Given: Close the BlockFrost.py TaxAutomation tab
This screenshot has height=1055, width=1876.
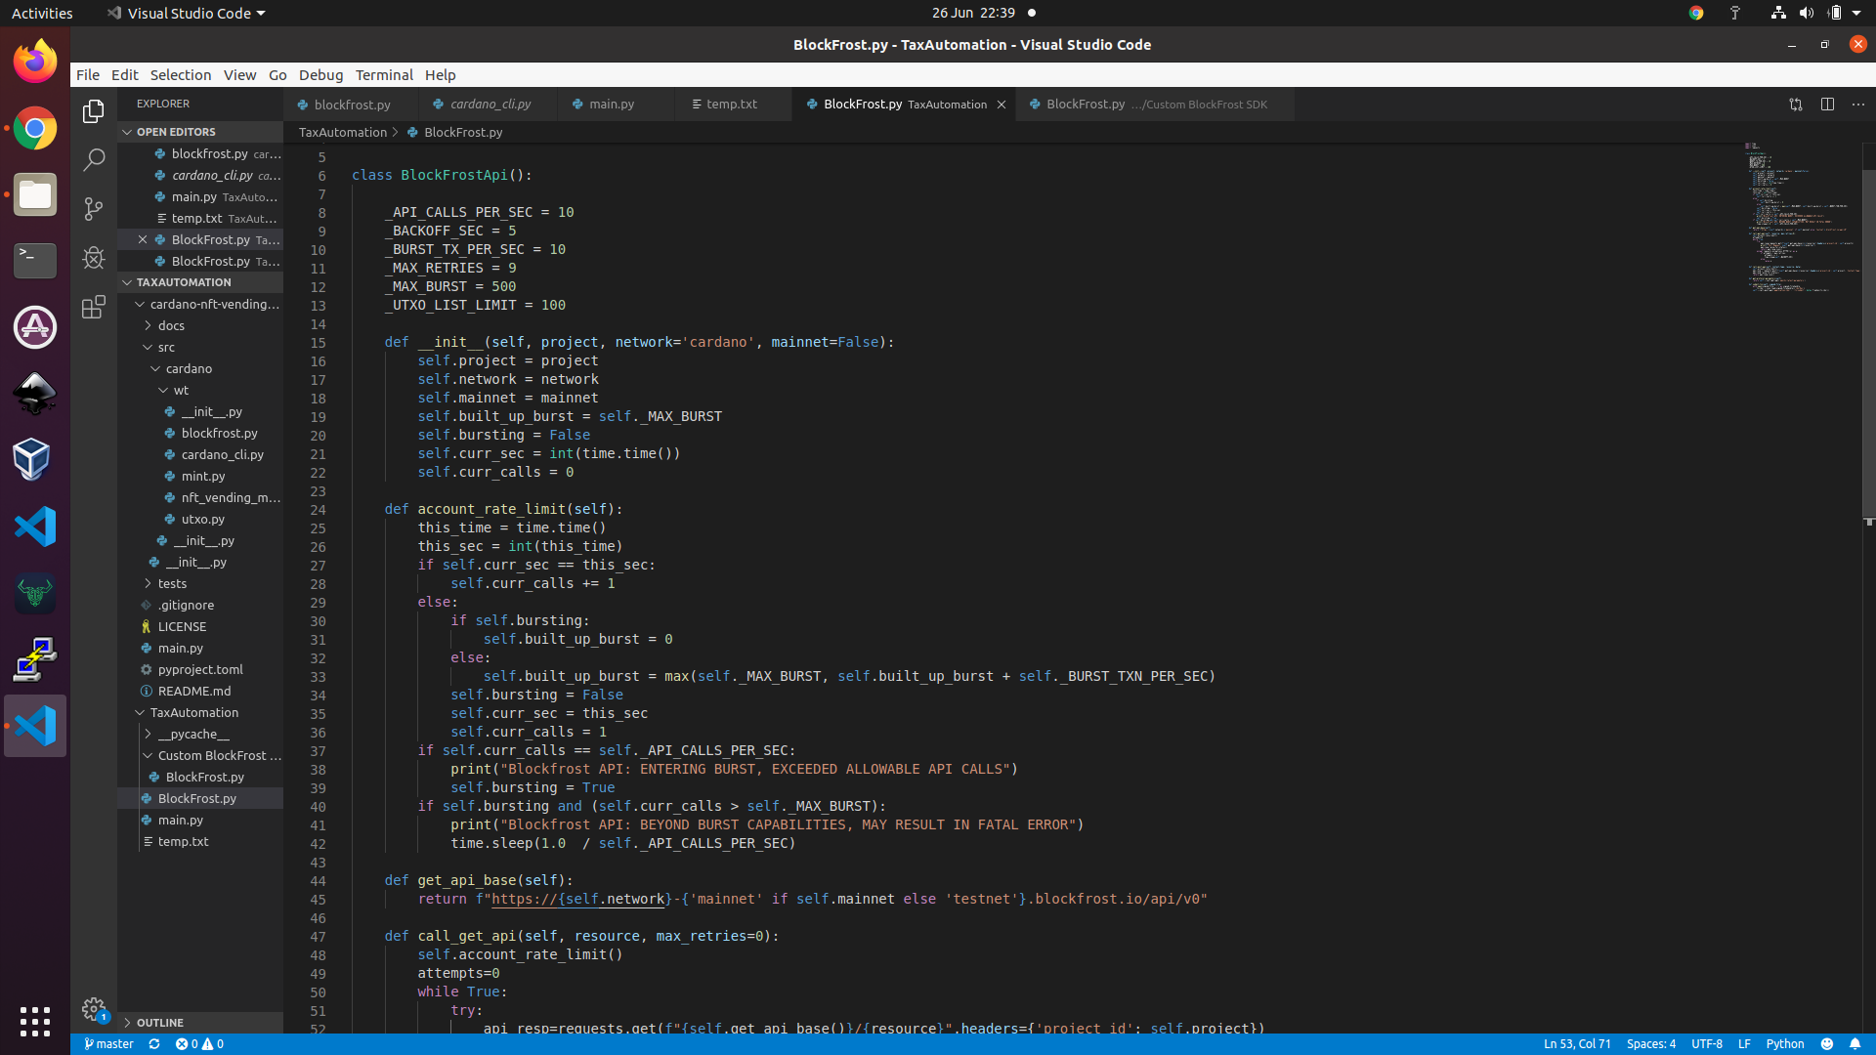Looking at the screenshot, I should point(1002,105).
